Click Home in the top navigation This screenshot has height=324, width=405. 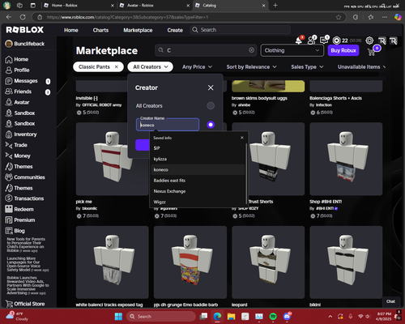pyautogui.click(x=71, y=30)
